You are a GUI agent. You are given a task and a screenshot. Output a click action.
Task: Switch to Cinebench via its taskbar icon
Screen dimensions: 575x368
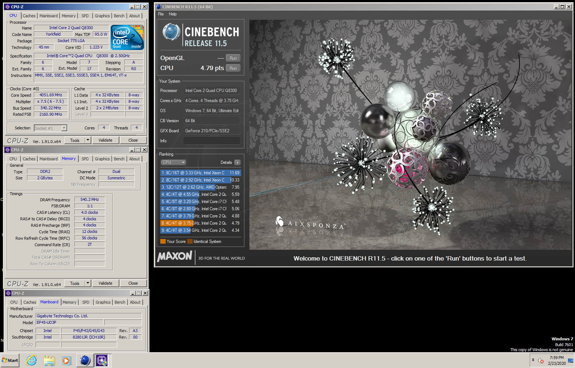(x=85, y=360)
